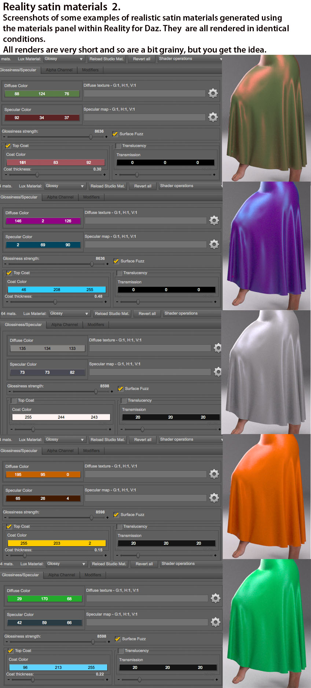Expand Shader operations dropdown in purple satin panel

click(x=191, y=186)
